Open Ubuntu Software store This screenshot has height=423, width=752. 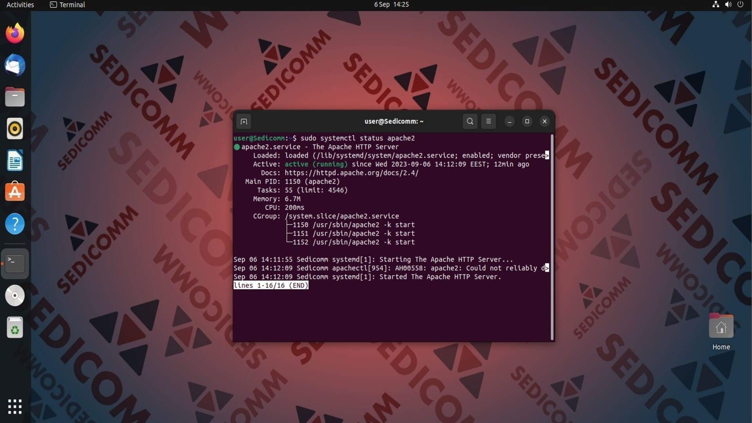coord(15,192)
